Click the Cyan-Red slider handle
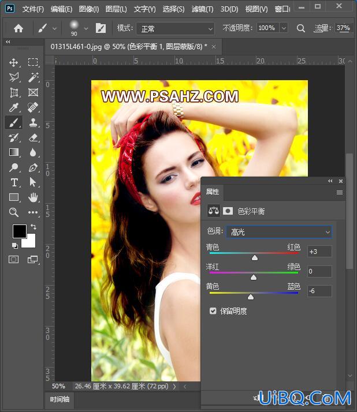The image size is (357, 412). [x=255, y=258]
